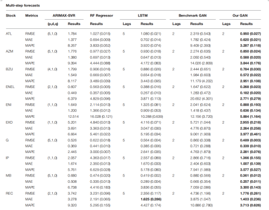Click REC's ARIMAX-SVR RMSE value '3.742'

[72, 193]
